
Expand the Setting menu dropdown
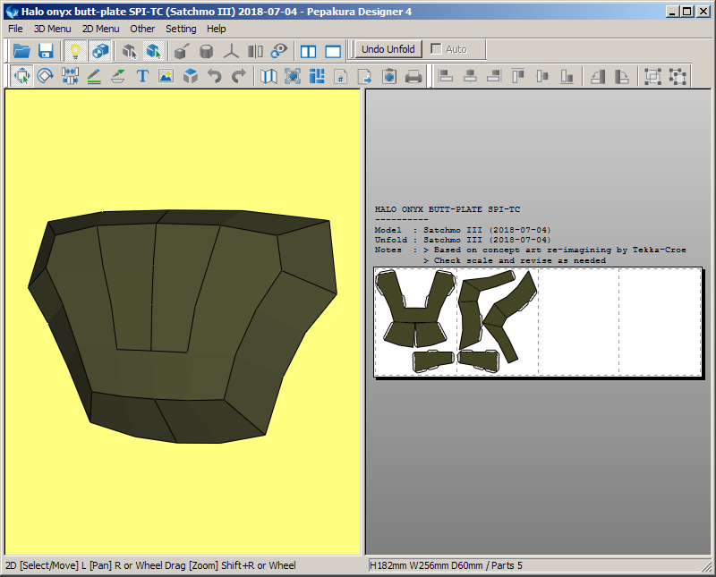click(181, 29)
